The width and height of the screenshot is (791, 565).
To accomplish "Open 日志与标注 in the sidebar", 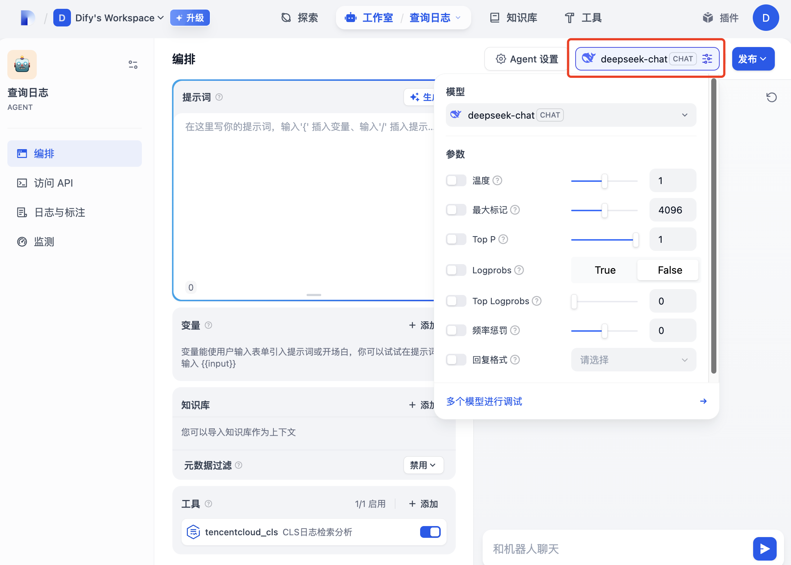I will coord(60,212).
